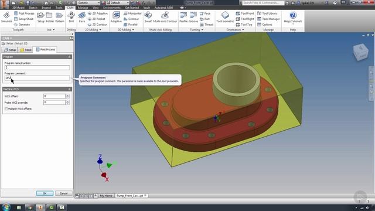Click the Program name/number field
Viewport: 375px width, 211px height.
coord(37,68)
